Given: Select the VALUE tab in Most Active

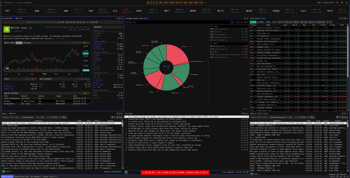Looking at the screenshot, I should click(x=274, y=22).
